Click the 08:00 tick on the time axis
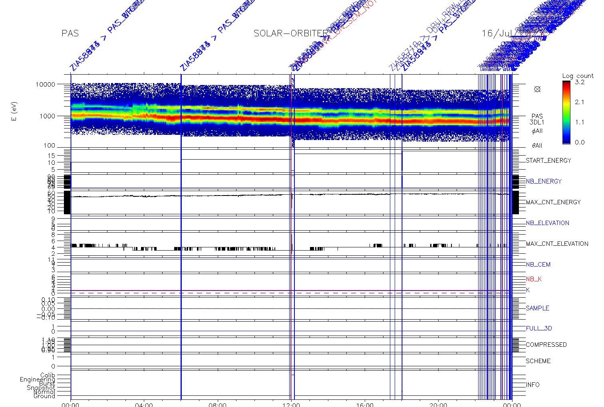Screen dimensions: 604x407 tap(218, 404)
